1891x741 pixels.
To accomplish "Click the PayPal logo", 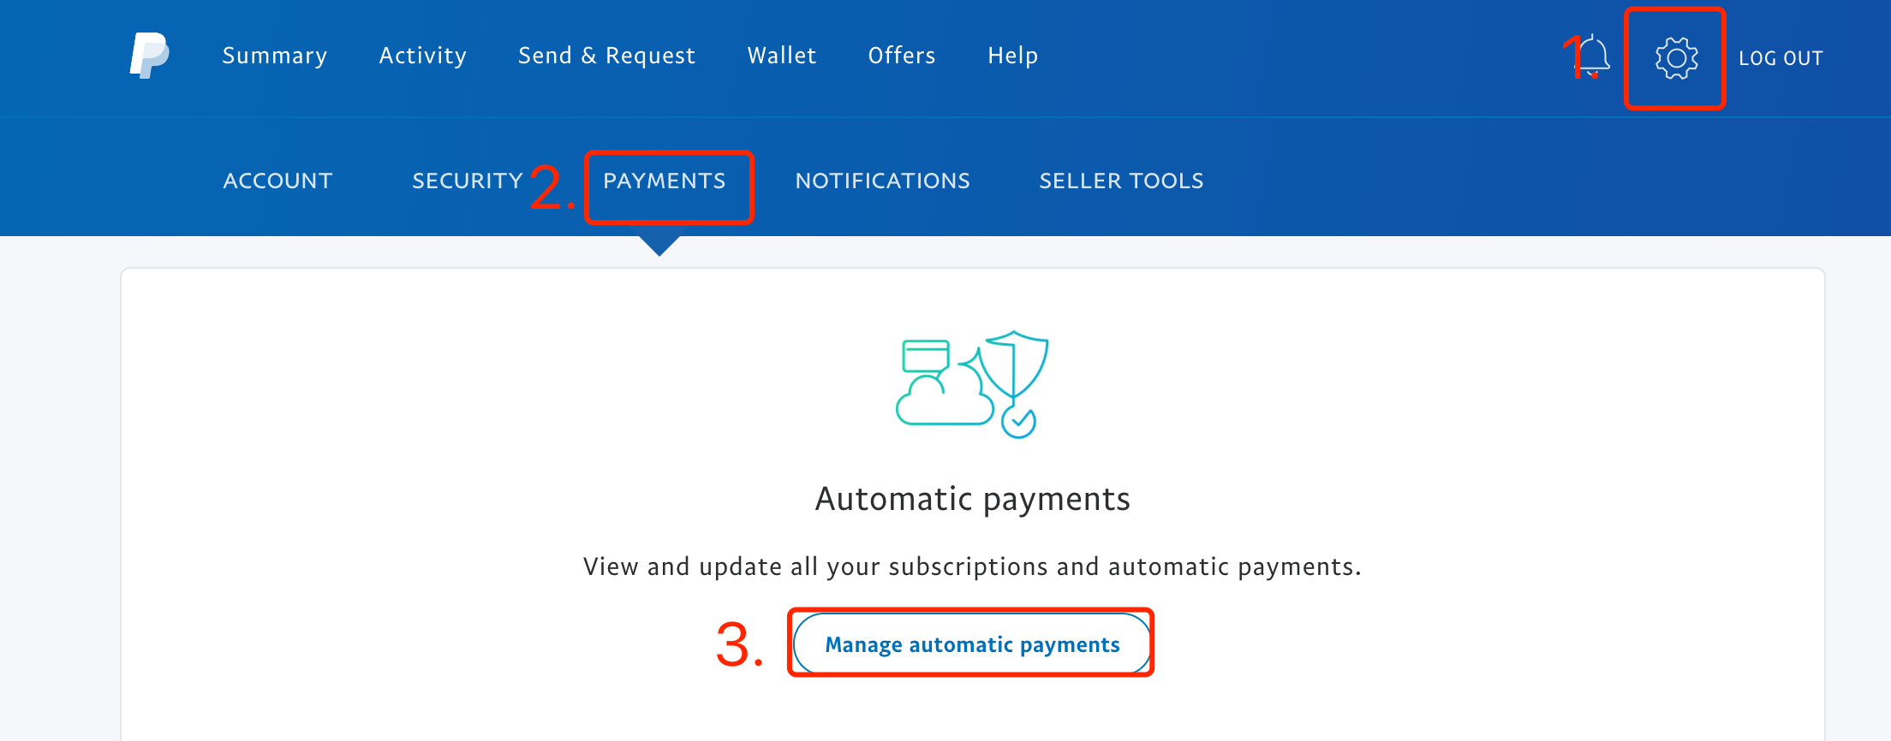I will coord(149,56).
